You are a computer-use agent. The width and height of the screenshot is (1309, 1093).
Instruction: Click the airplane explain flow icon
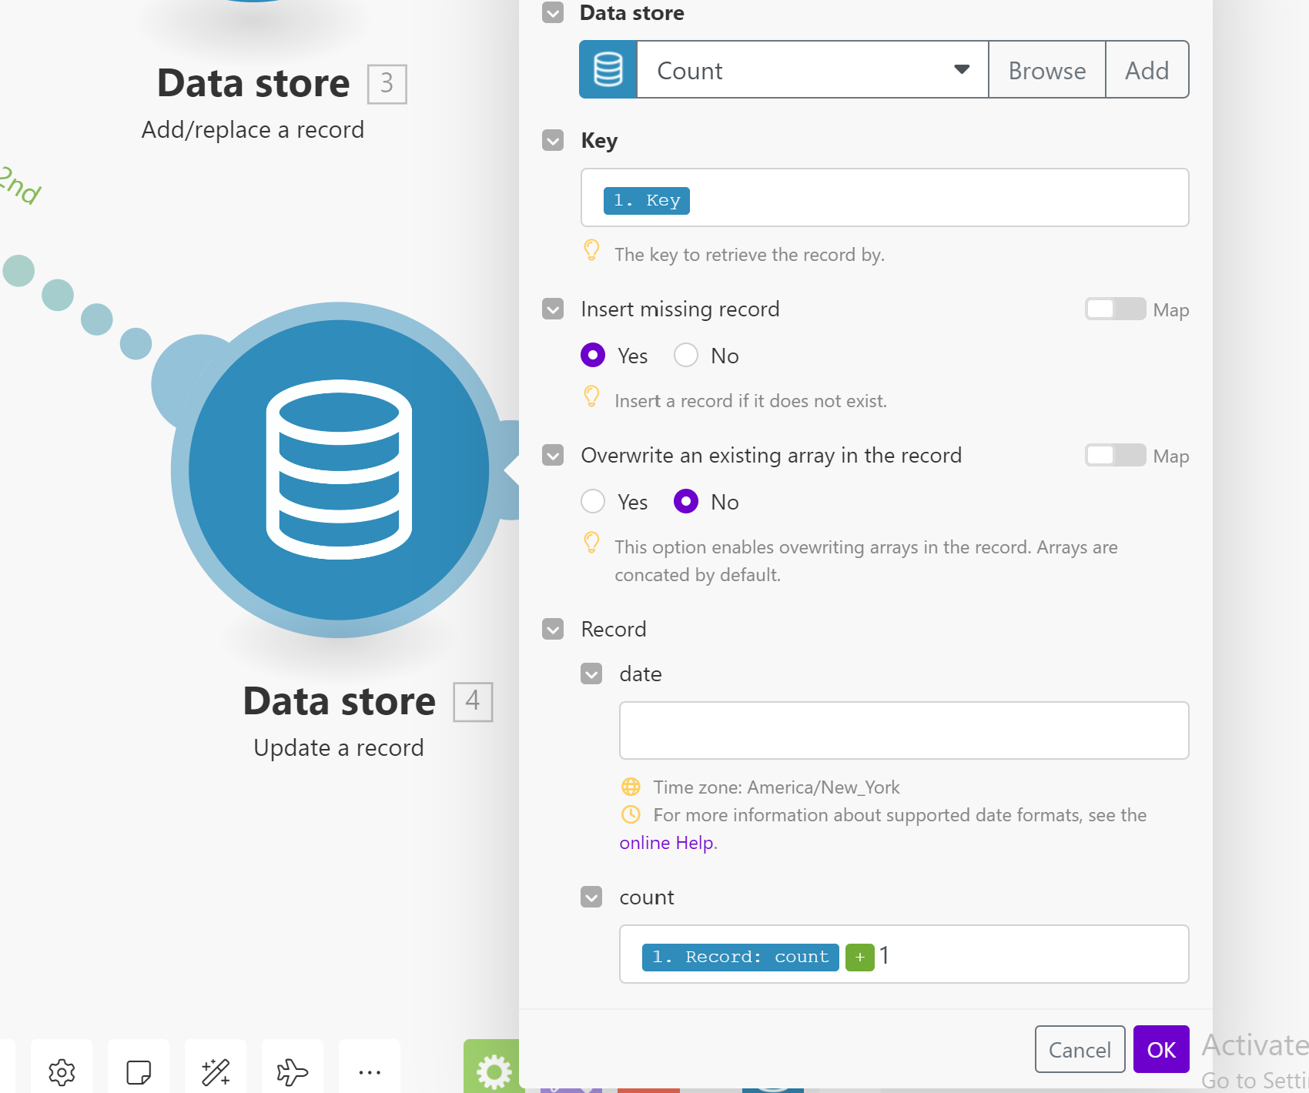click(x=293, y=1071)
